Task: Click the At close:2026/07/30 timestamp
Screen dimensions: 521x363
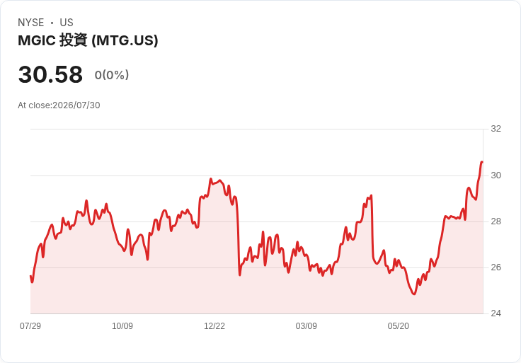Action: pyautogui.click(x=59, y=105)
